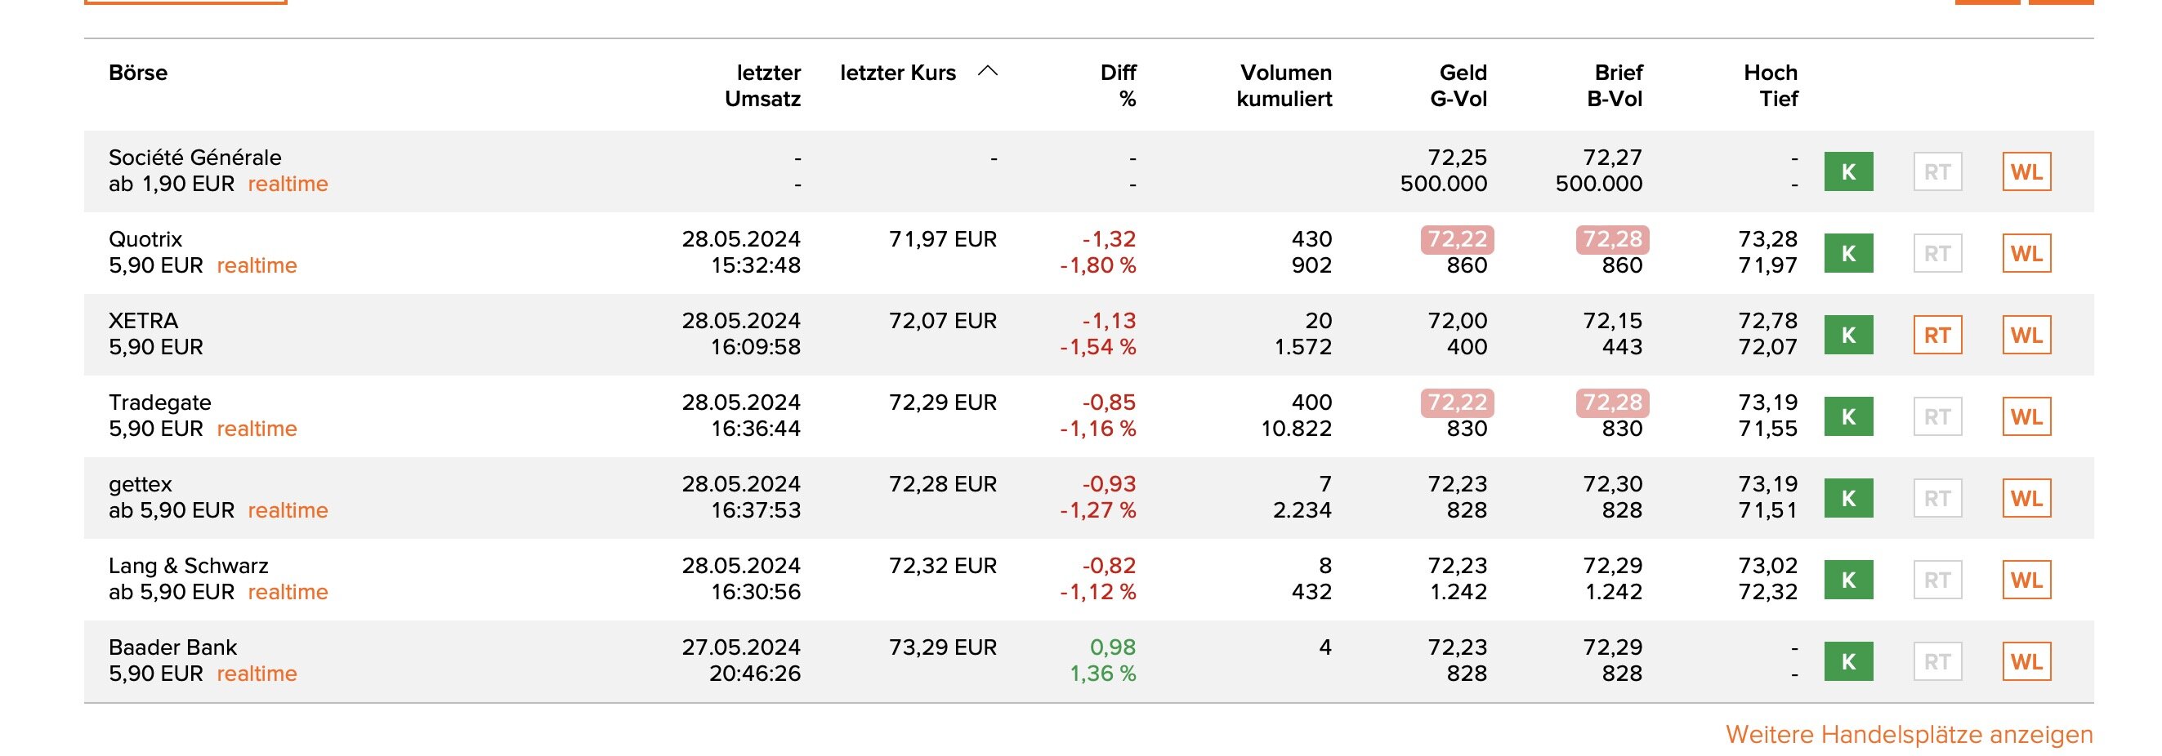2162x756 pixels.
Task: Add Société Générale to watchlist via WL
Action: tap(2026, 171)
